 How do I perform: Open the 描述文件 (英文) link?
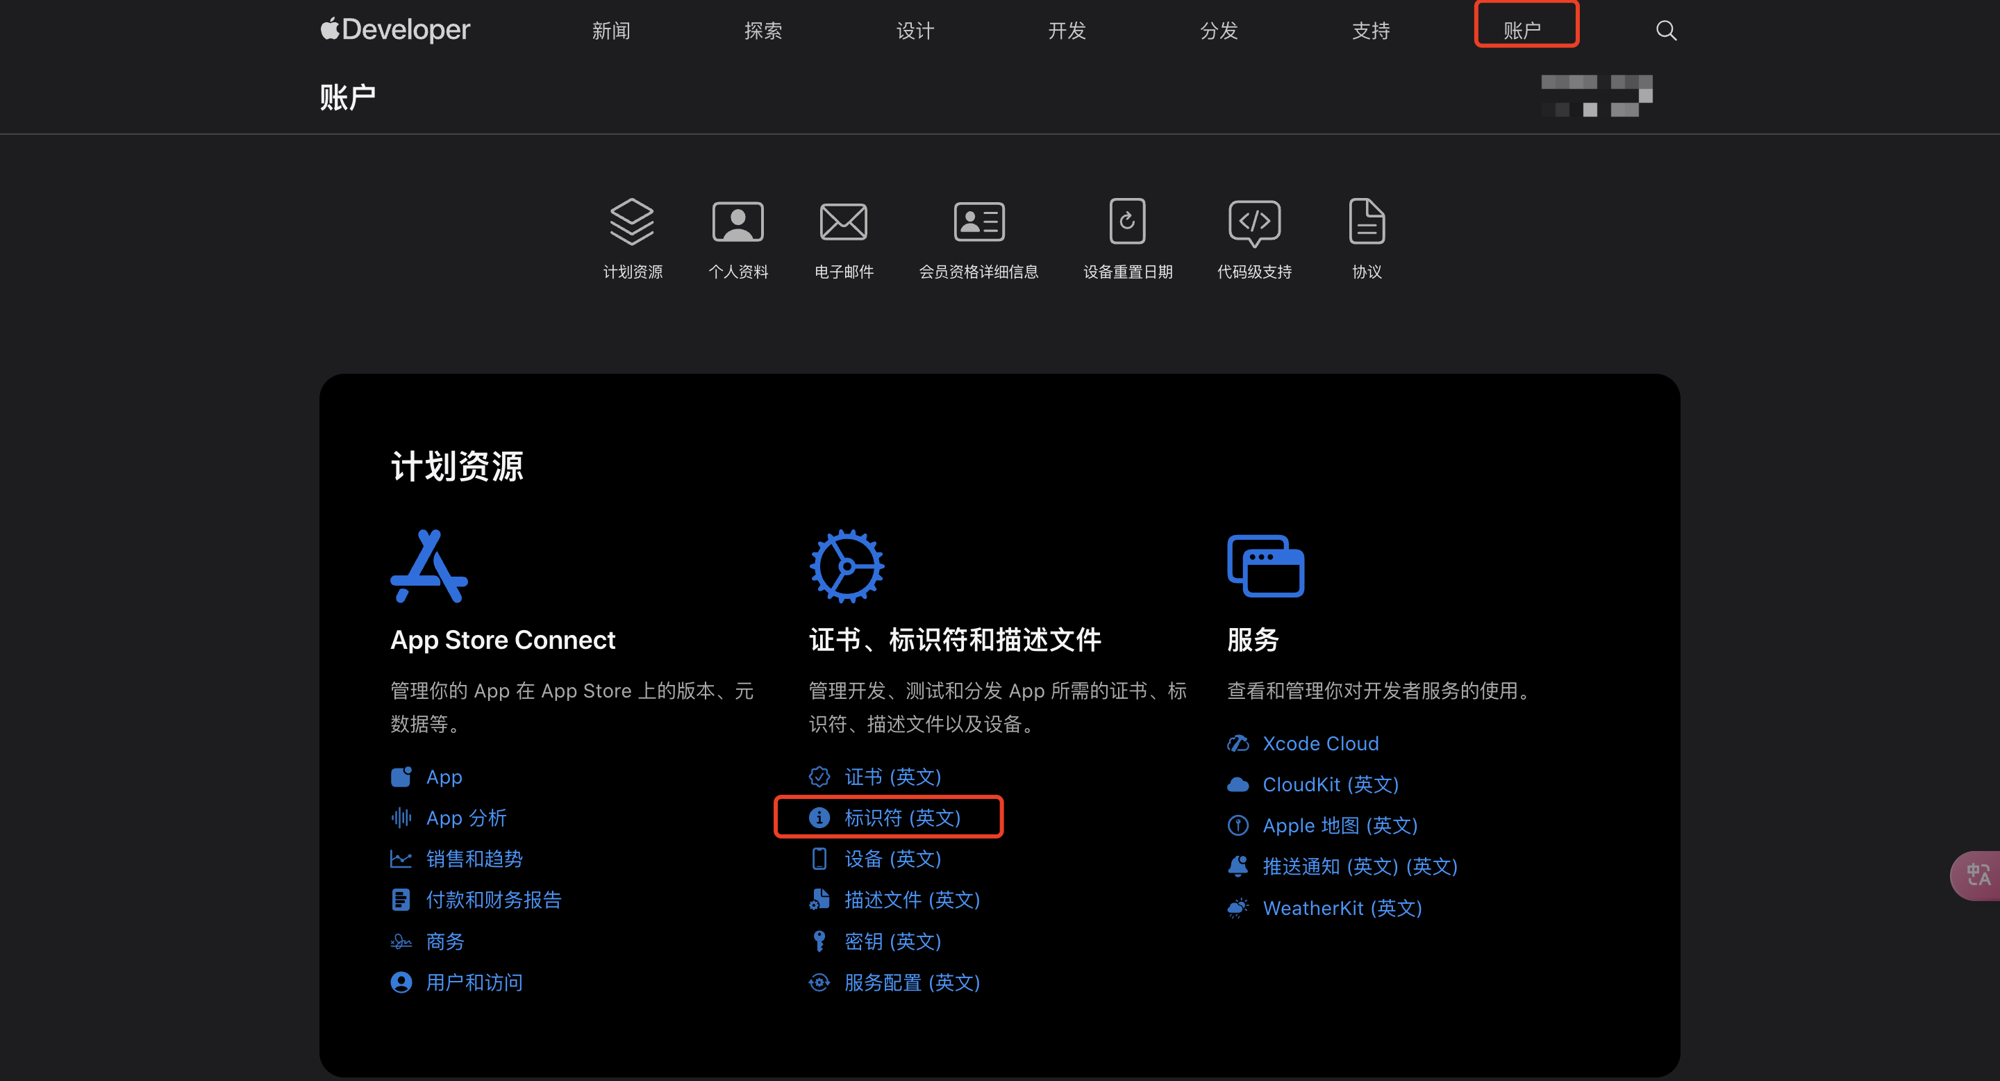coord(912,900)
